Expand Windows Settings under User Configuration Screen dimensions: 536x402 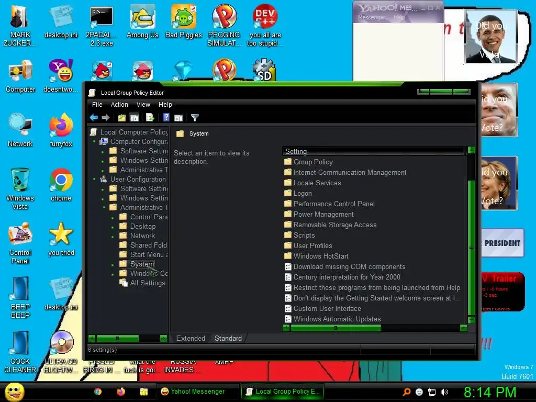click(x=103, y=198)
